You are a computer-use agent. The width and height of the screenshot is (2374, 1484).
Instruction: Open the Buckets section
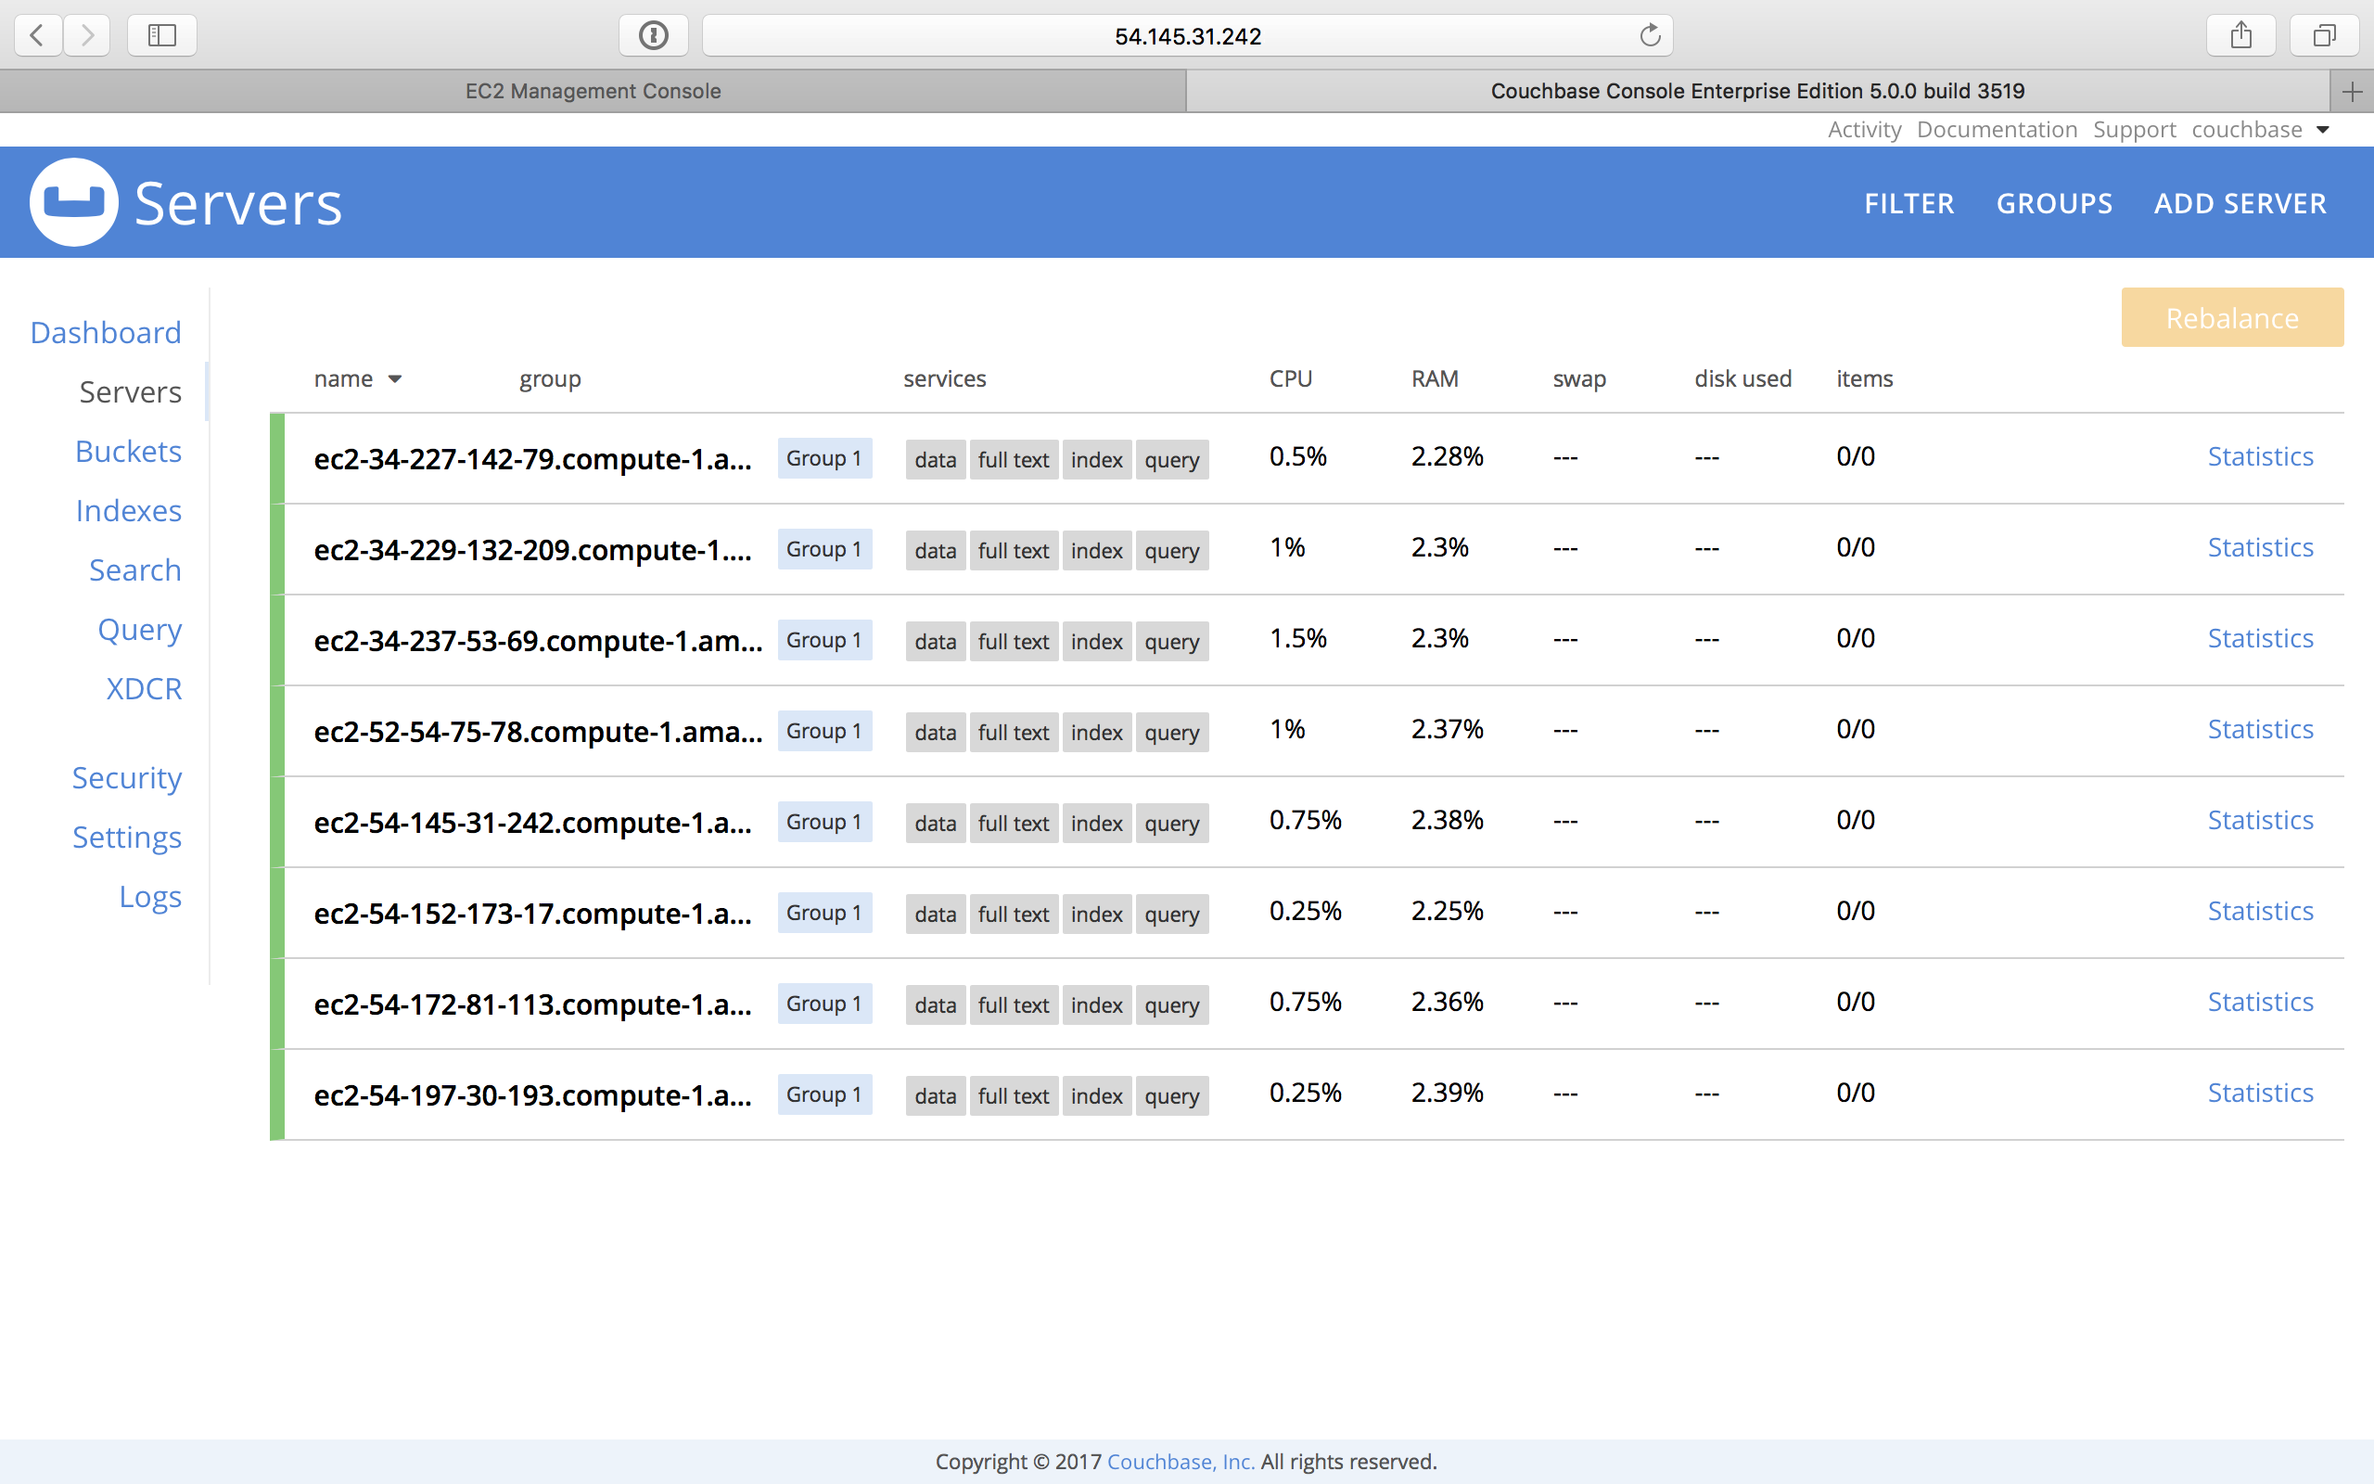coord(129,451)
